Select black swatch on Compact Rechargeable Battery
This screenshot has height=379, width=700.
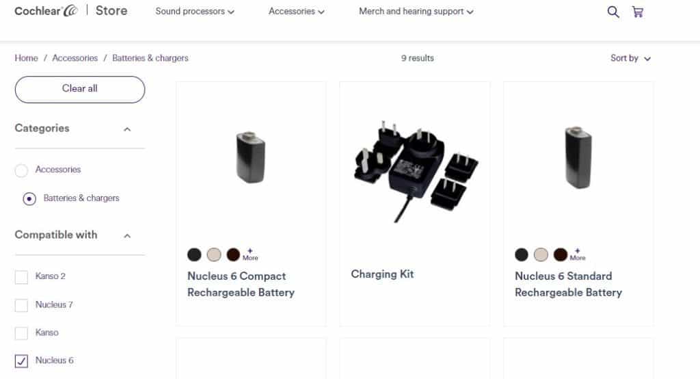click(x=194, y=254)
